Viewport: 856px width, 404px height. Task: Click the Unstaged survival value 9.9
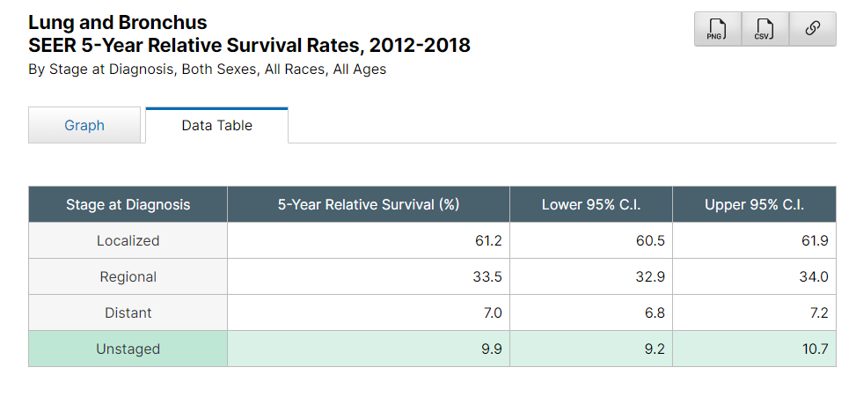point(492,349)
